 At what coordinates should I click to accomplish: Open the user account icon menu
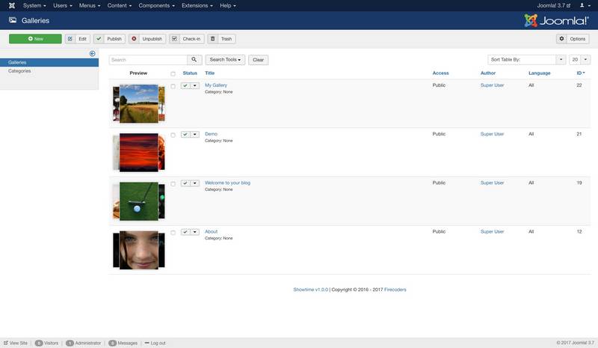click(x=583, y=5)
